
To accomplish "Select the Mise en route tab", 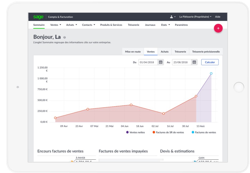I will click(x=133, y=52).
